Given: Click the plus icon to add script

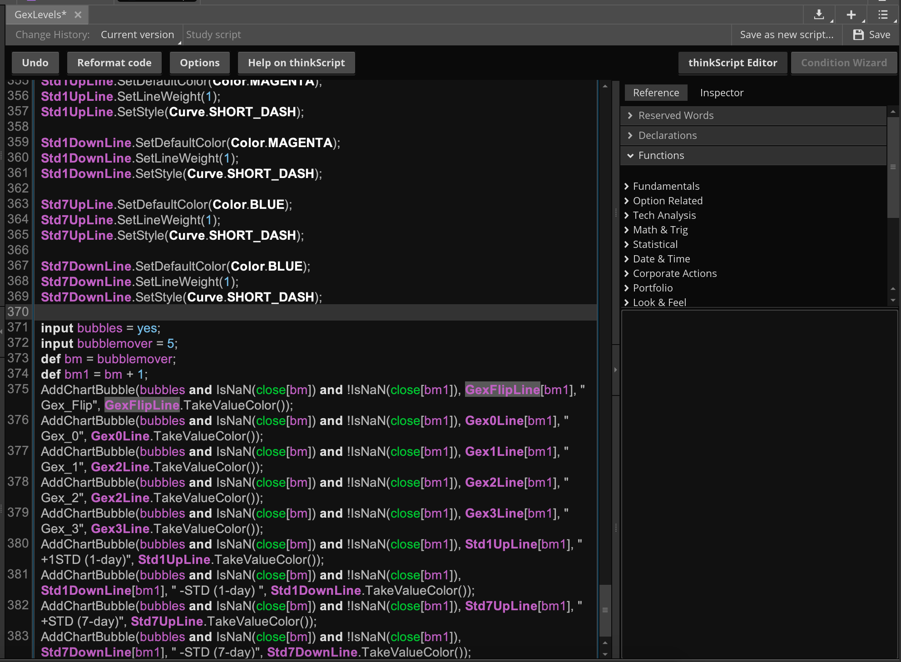Looking at the screenshot, I should 851,15.
